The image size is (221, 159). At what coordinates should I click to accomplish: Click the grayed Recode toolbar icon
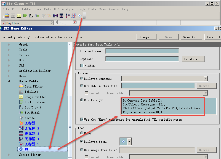point(43,16)
